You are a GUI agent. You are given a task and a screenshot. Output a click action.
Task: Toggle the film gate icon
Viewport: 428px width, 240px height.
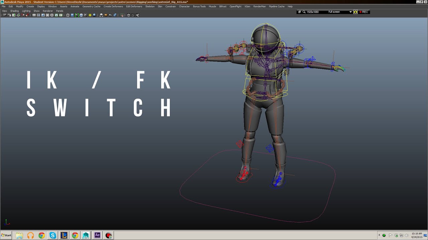(38, 15)
